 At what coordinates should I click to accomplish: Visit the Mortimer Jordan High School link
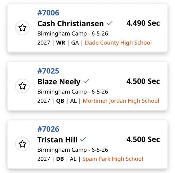pos(121,101)
